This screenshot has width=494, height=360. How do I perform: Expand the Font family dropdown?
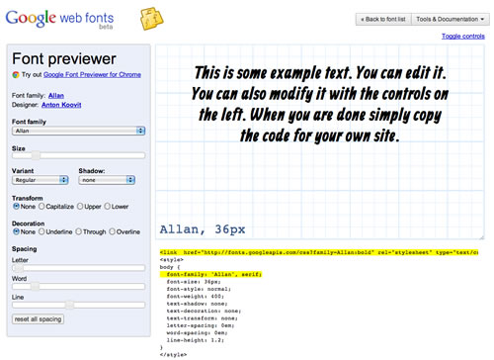coord(78,131)
